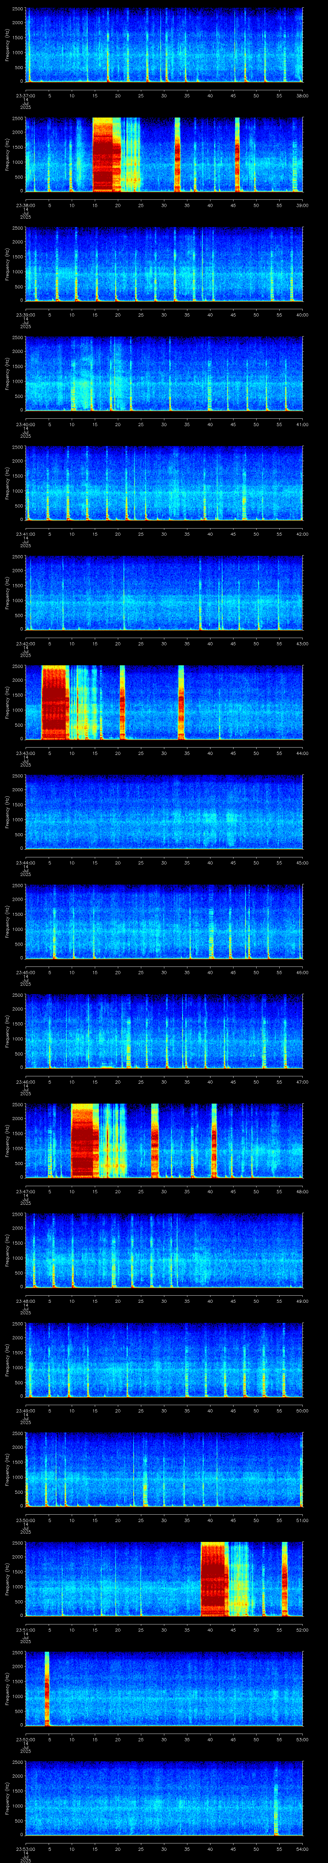Open the spectrogram panel starting at 23:41:00
The image size is (328, 1863).
click(x=164, y=483)
